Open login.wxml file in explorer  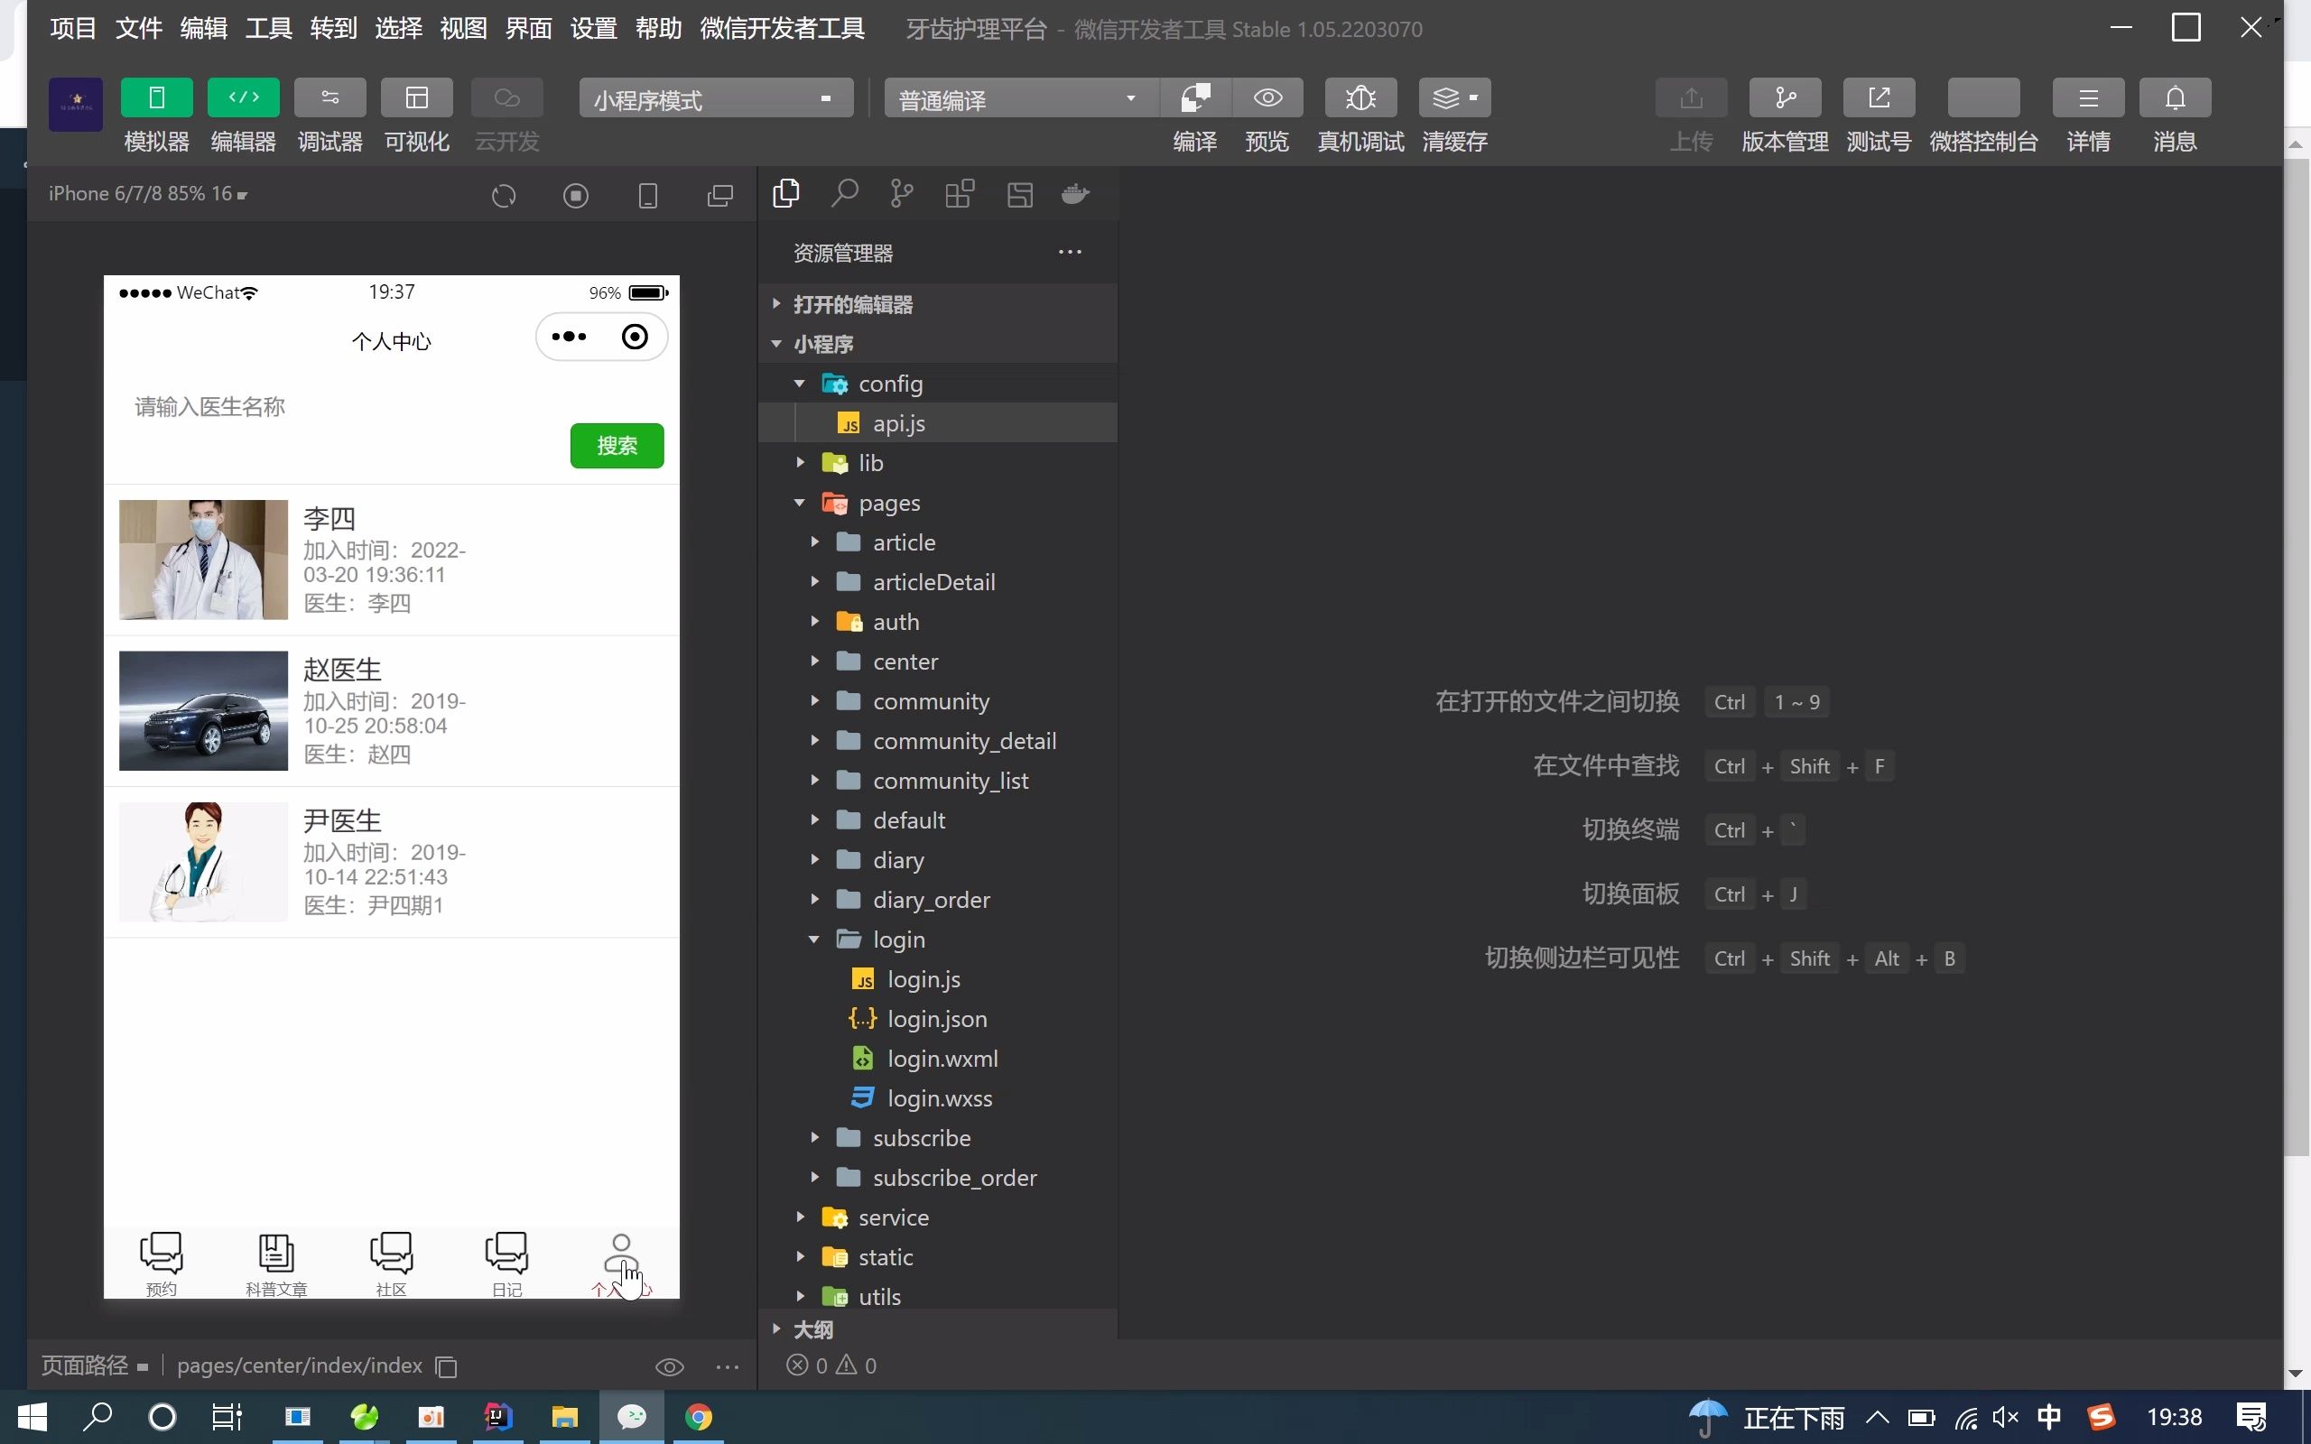pyautogui.click(x=942, y=1058)
